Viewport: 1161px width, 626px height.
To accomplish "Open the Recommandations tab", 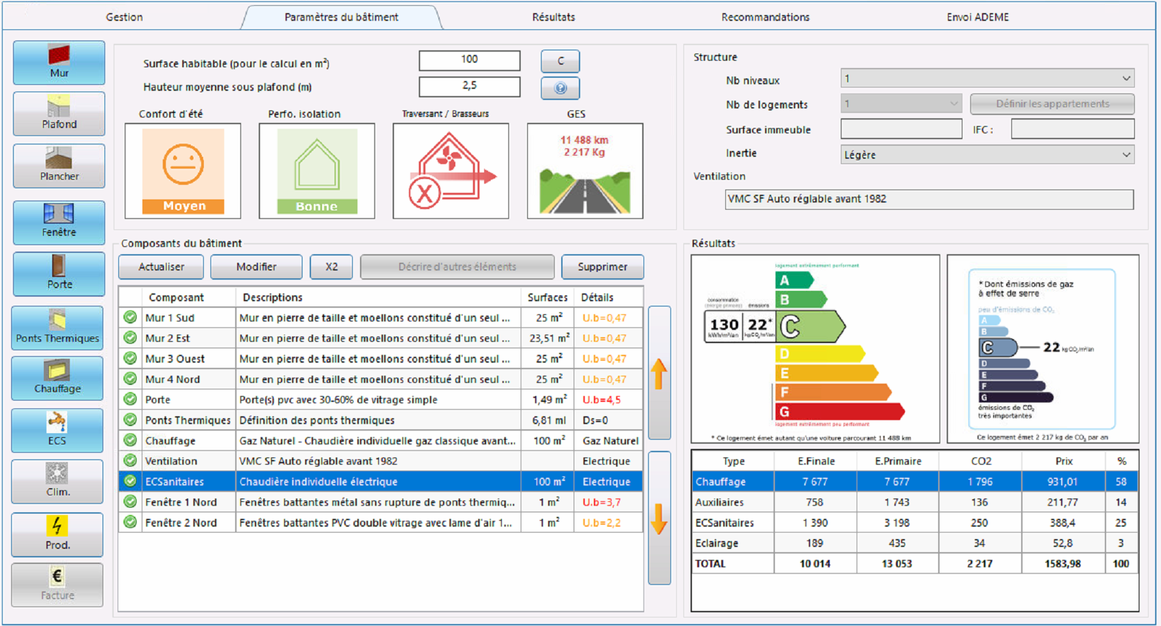I will click(x=764, y=16).
